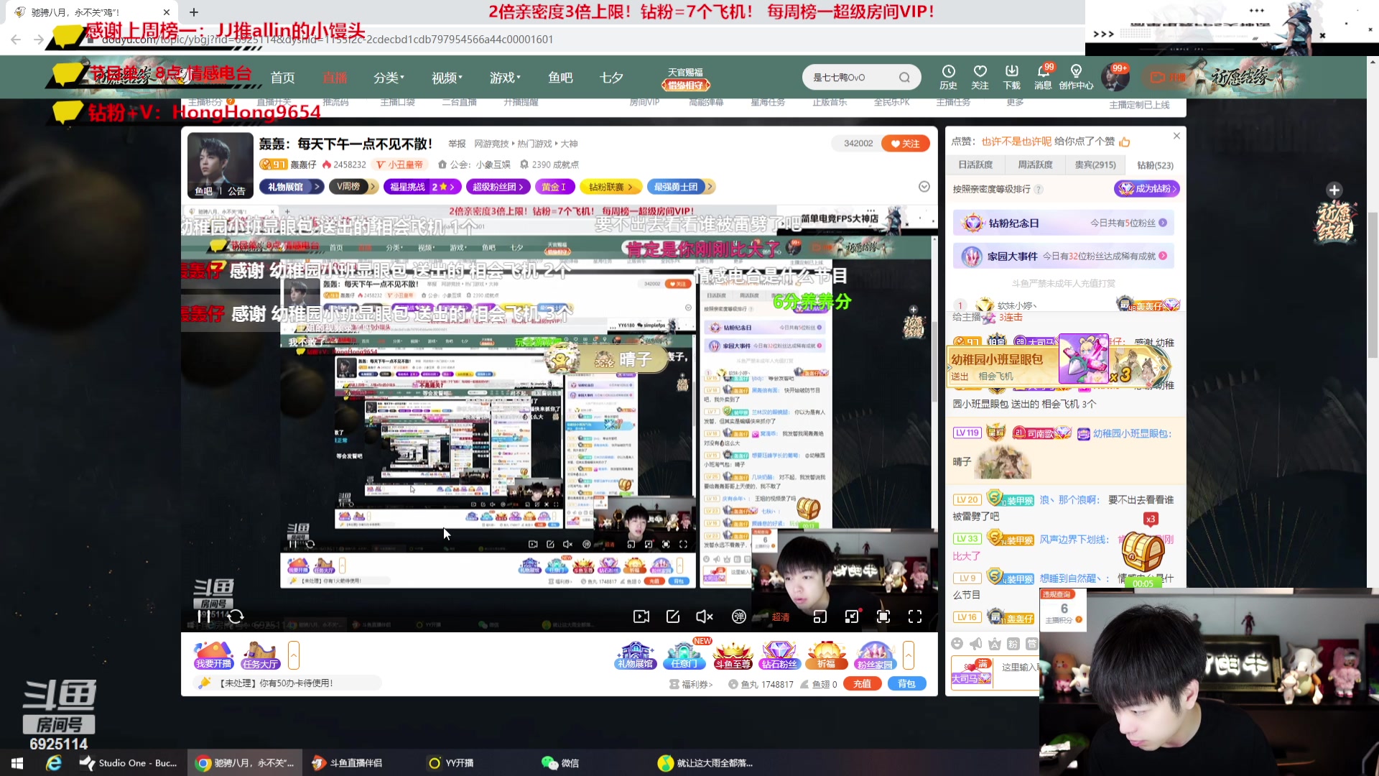Open the 礼物展馆 gift exhibition hall

634,655
